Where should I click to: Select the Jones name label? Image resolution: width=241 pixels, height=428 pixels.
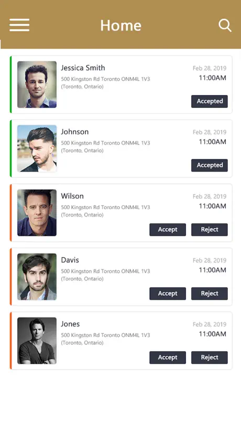pos(70,324)
